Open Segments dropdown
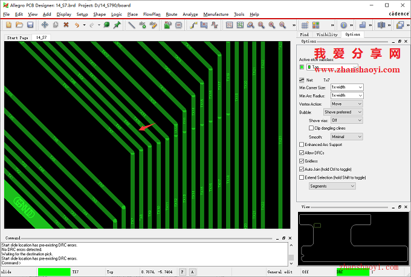This screenshot has width=411, height=277. click(332, 186)
